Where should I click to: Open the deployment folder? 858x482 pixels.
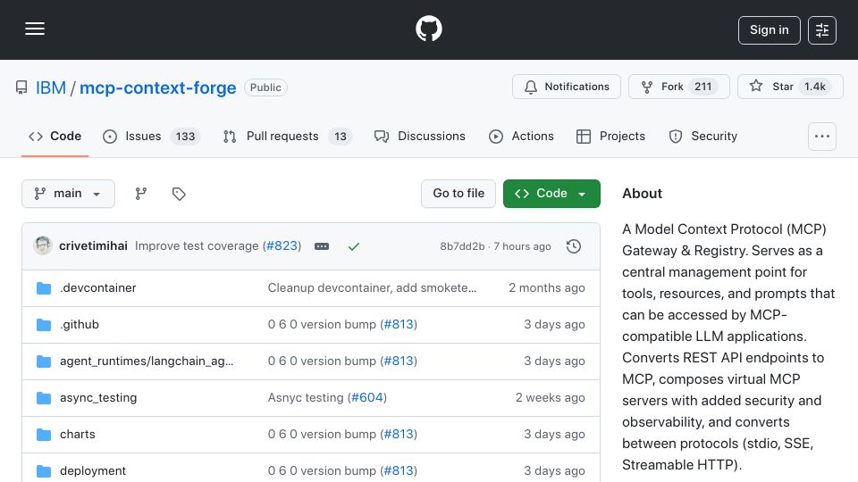pyautogui.click(x=93, y=471)
